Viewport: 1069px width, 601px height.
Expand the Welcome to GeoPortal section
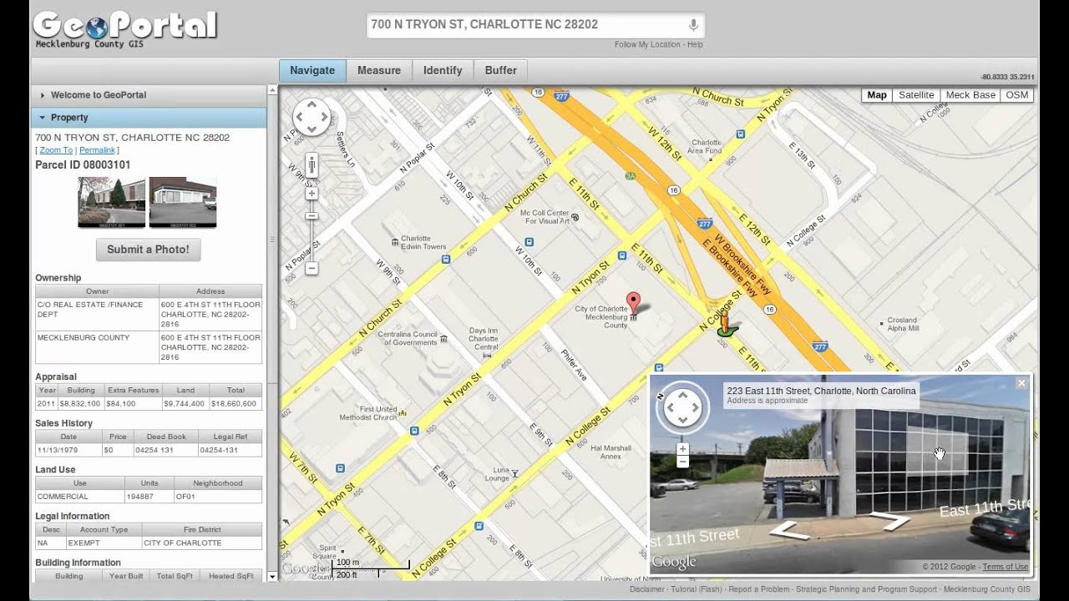coord(149,95)
